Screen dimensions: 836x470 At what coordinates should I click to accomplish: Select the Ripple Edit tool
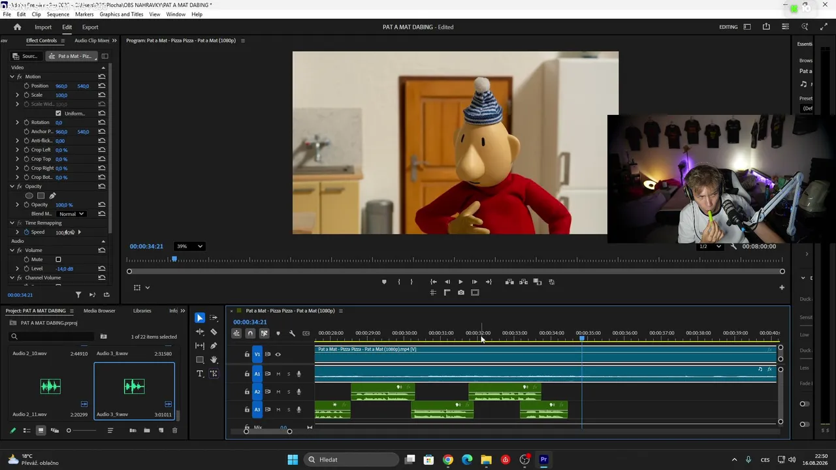pos(200,332)
